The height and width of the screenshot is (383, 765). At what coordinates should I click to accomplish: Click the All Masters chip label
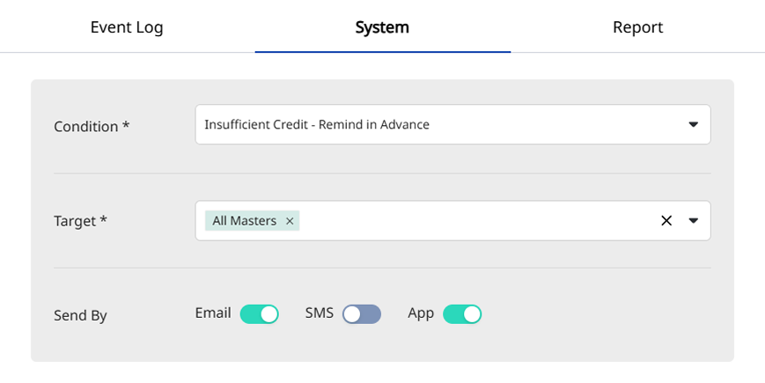[244, 221]
